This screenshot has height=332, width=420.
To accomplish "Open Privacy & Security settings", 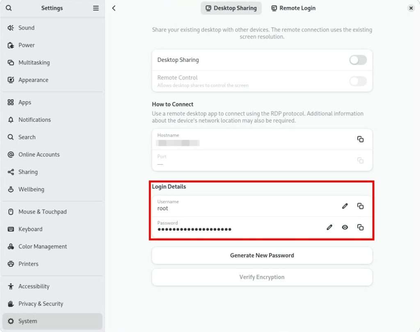I will pyautogui.click(x=41, y=304).
